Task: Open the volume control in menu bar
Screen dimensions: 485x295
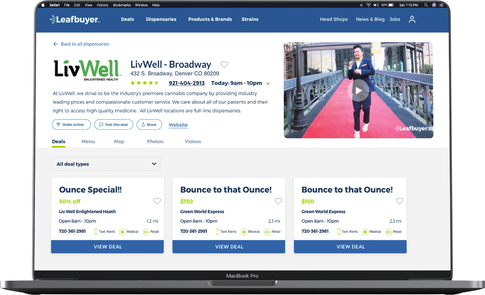Action: (376, 5)
